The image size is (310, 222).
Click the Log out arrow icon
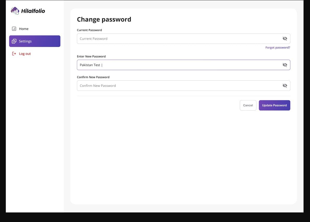coord(14,54)
